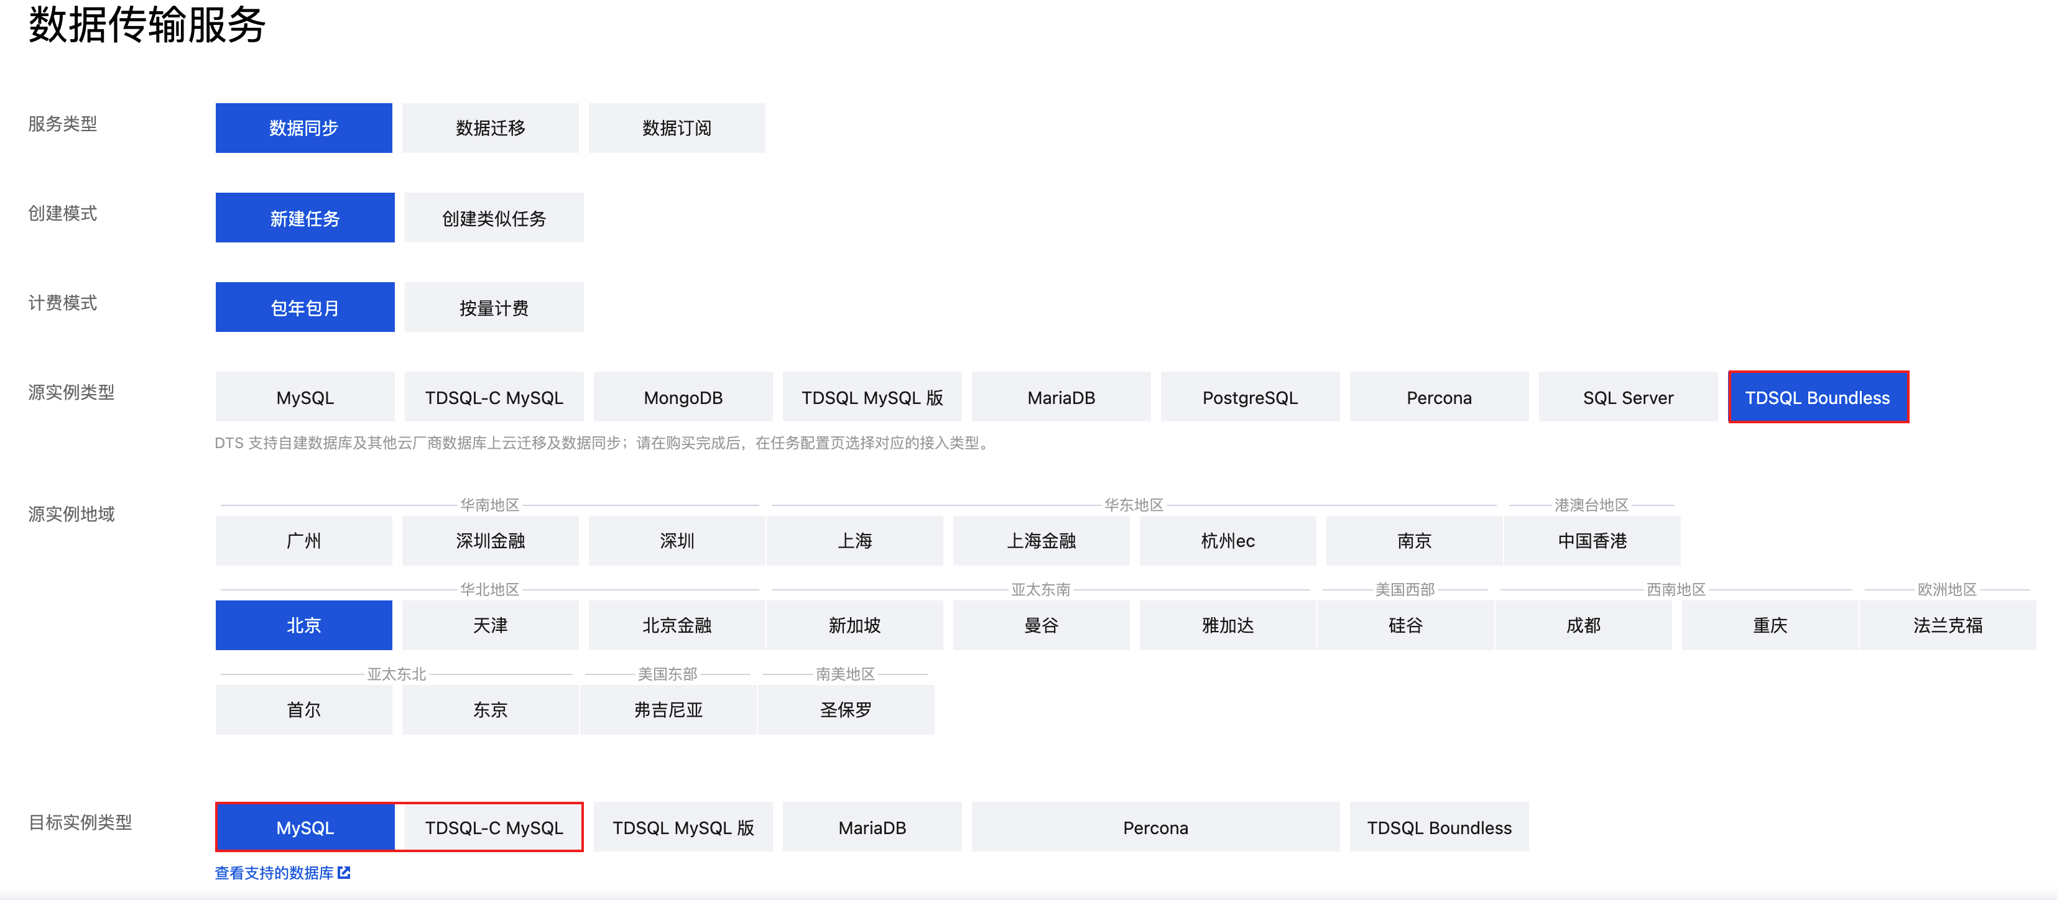Select 法兰克福 source region
Image resolution: width=2057 pixels, height=900 pixels.
coord(1947,625)
